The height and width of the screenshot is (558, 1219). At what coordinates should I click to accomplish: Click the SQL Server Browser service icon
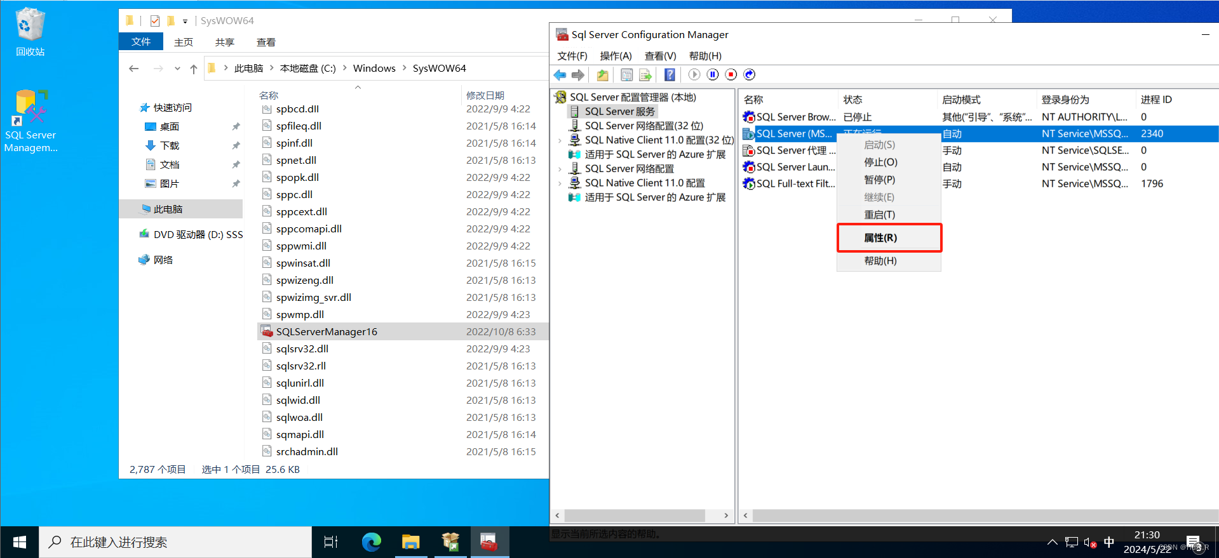(749, 117)
